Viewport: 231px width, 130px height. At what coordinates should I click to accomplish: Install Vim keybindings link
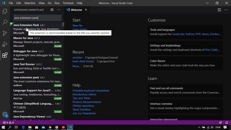tap(208, 50)
